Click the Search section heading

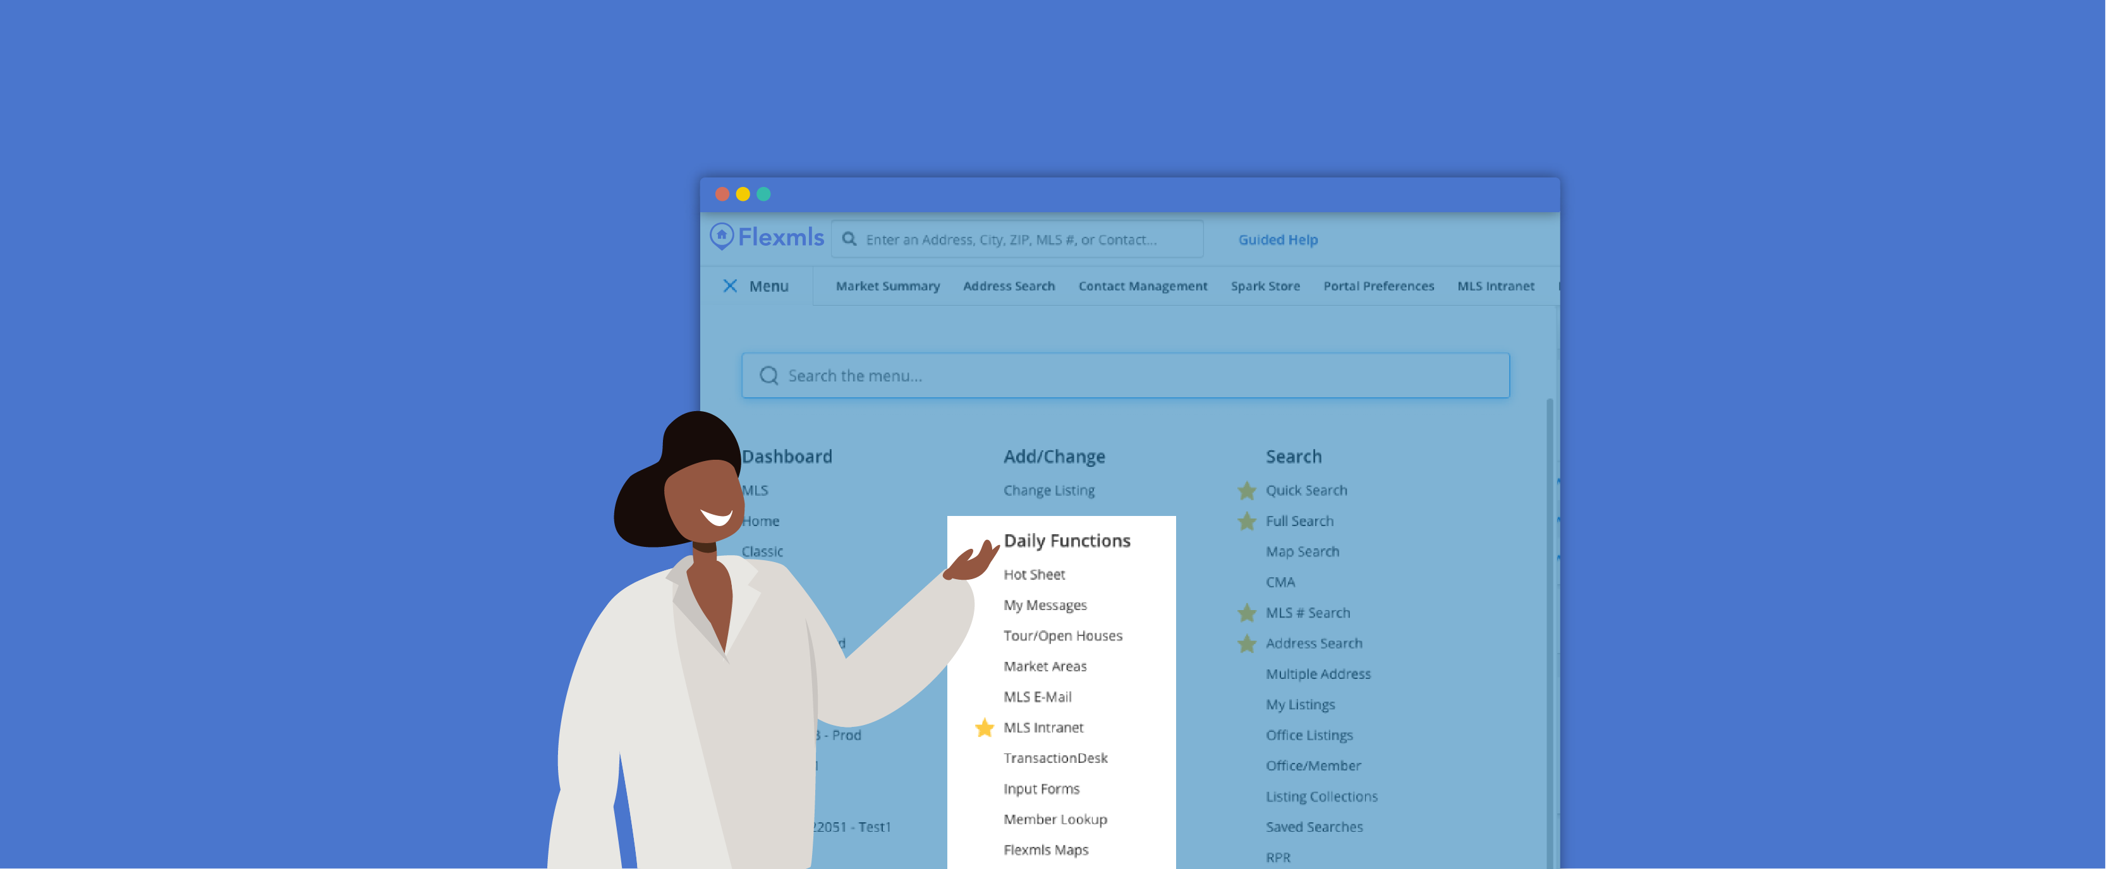point(1293,456)
